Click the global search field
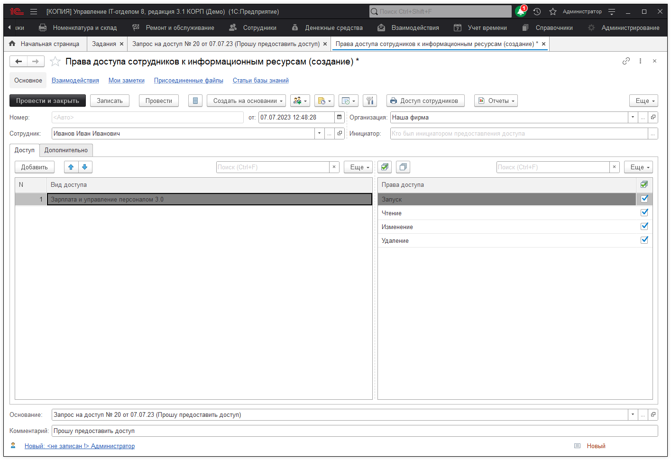The height and width of the screenshot is (460, 671). click(x=441, y=11)
